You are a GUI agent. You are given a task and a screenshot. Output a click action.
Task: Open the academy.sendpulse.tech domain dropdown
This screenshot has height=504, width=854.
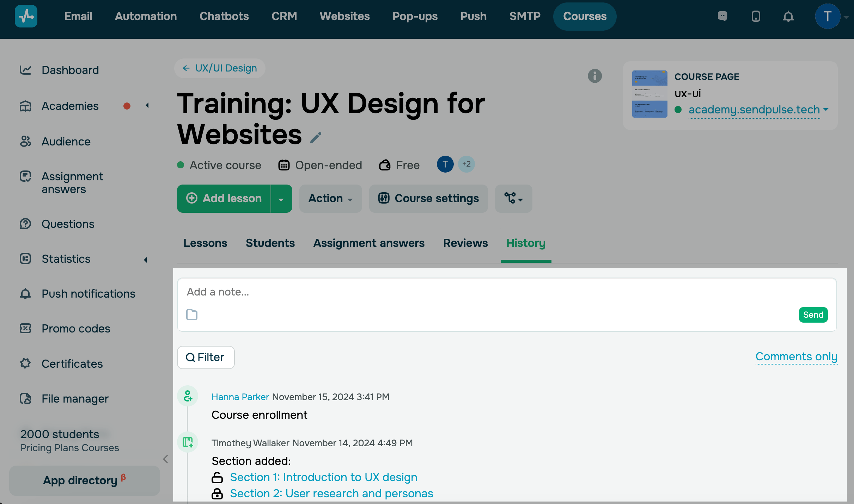click(825, 110)
